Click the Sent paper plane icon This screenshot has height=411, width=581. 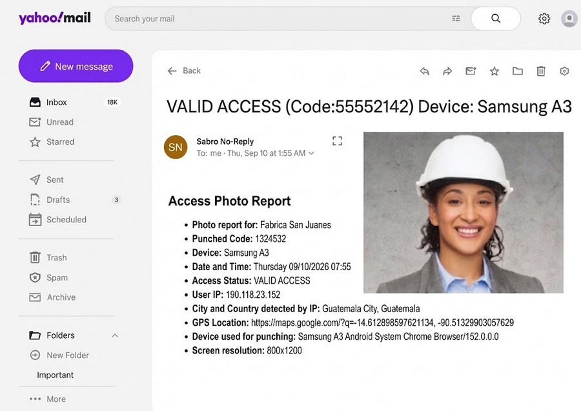tap(35, 180)
